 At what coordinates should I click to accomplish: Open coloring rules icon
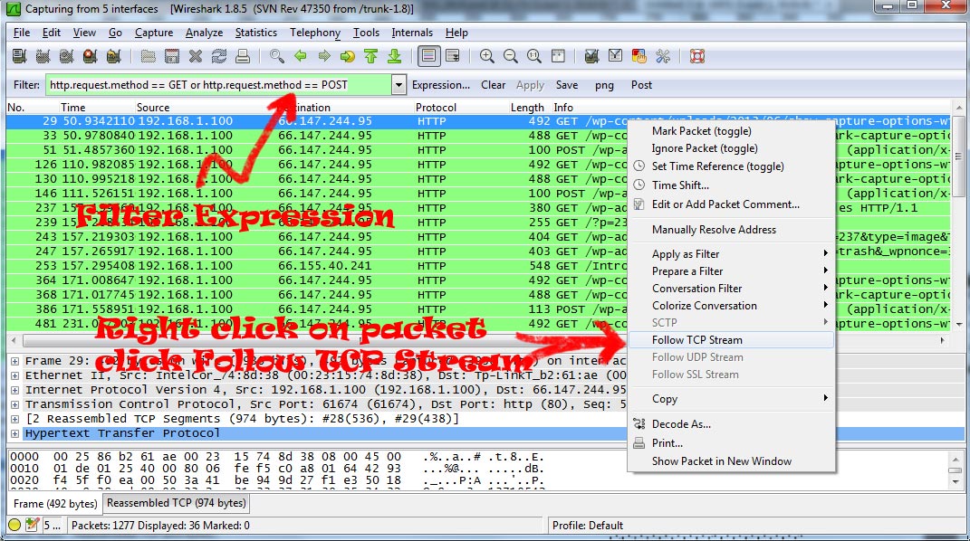click(639, 57)
